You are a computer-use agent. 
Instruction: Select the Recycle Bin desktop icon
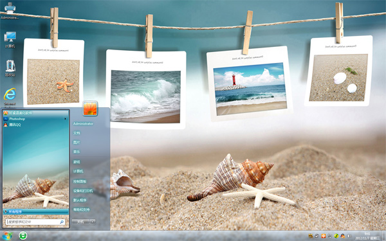pos(10,68)
